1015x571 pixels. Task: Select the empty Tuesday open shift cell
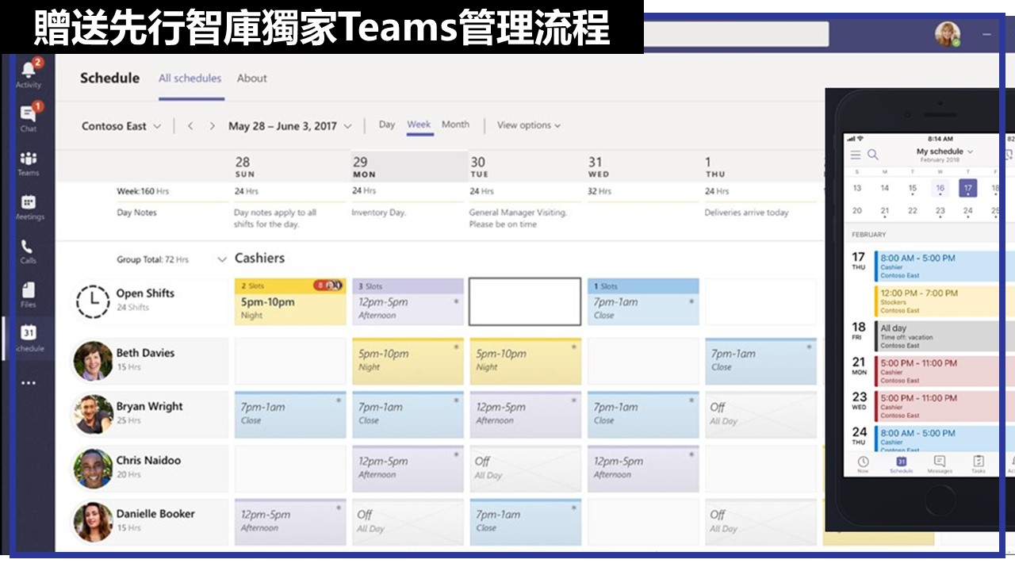tap(524, 301)
